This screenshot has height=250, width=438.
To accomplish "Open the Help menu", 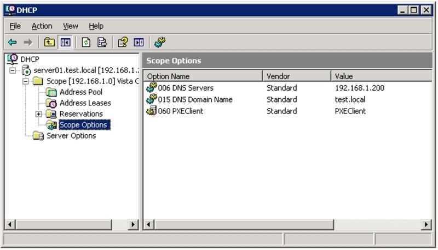I will click(x=96, y=26).
